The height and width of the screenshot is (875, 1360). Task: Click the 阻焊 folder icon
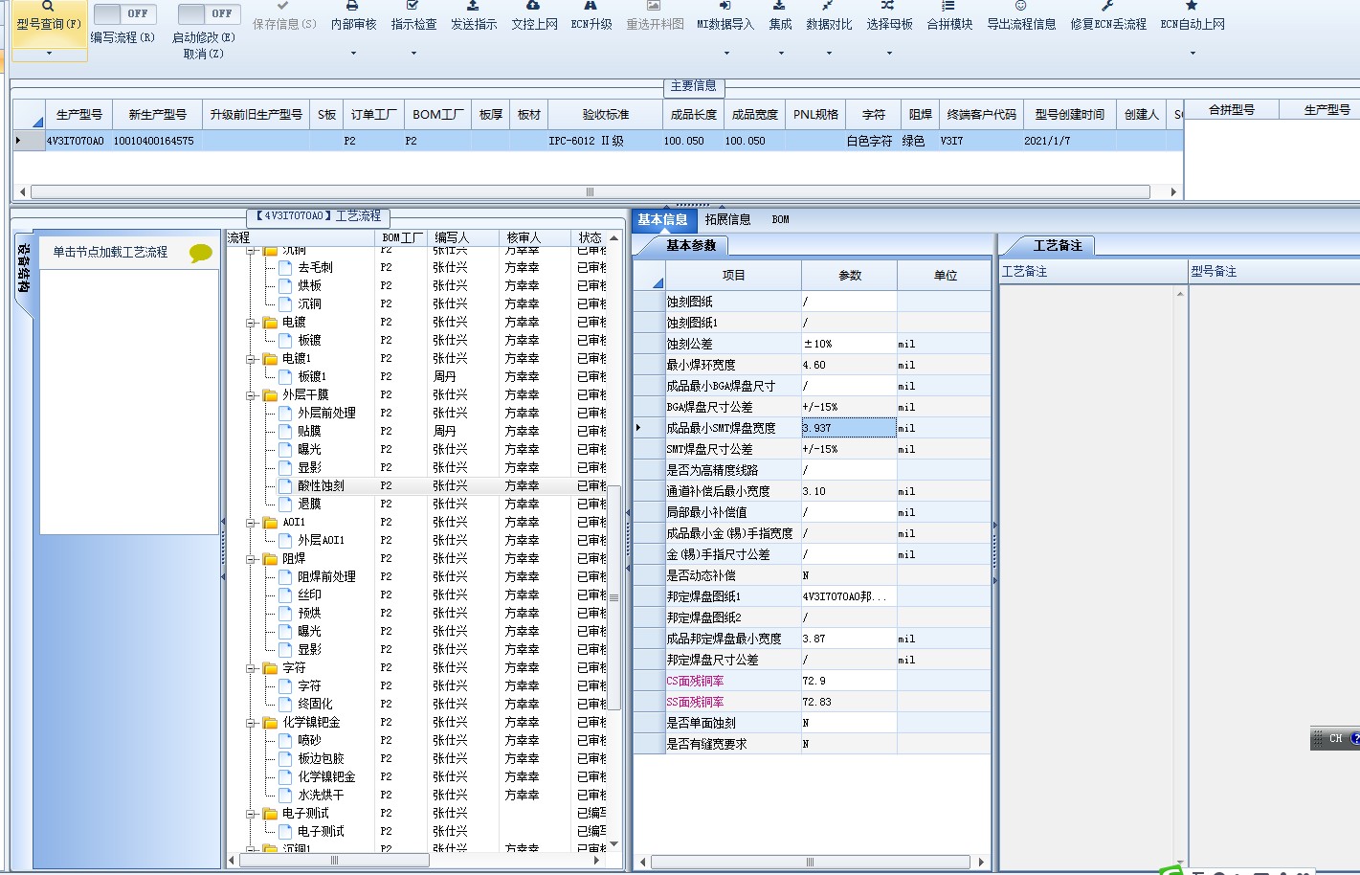pos(271,559)
